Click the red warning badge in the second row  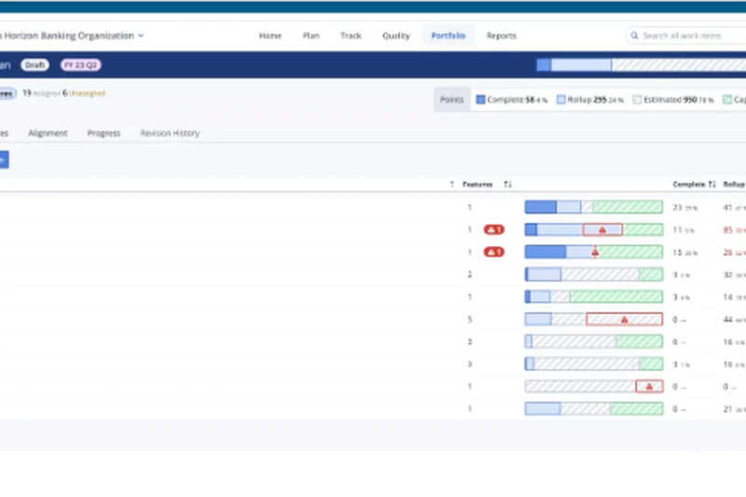tap(493, 229)
